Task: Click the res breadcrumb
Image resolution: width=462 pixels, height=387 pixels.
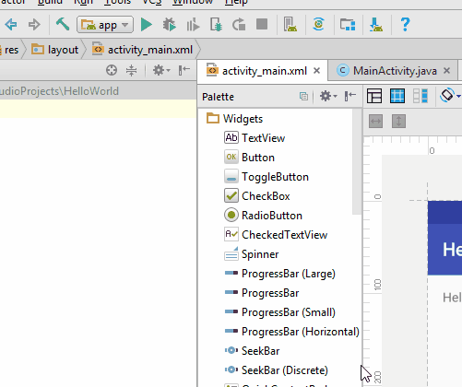Action: click(11, 50)
